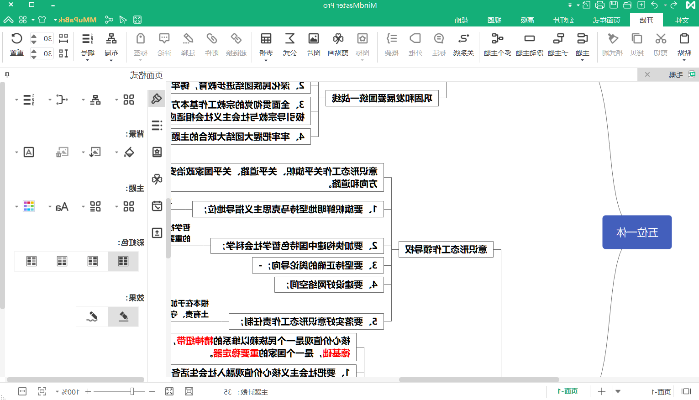The width and height of the screenshot is (699, 400).
Task: Open the File (文件) menu
Action: point(682,20)
